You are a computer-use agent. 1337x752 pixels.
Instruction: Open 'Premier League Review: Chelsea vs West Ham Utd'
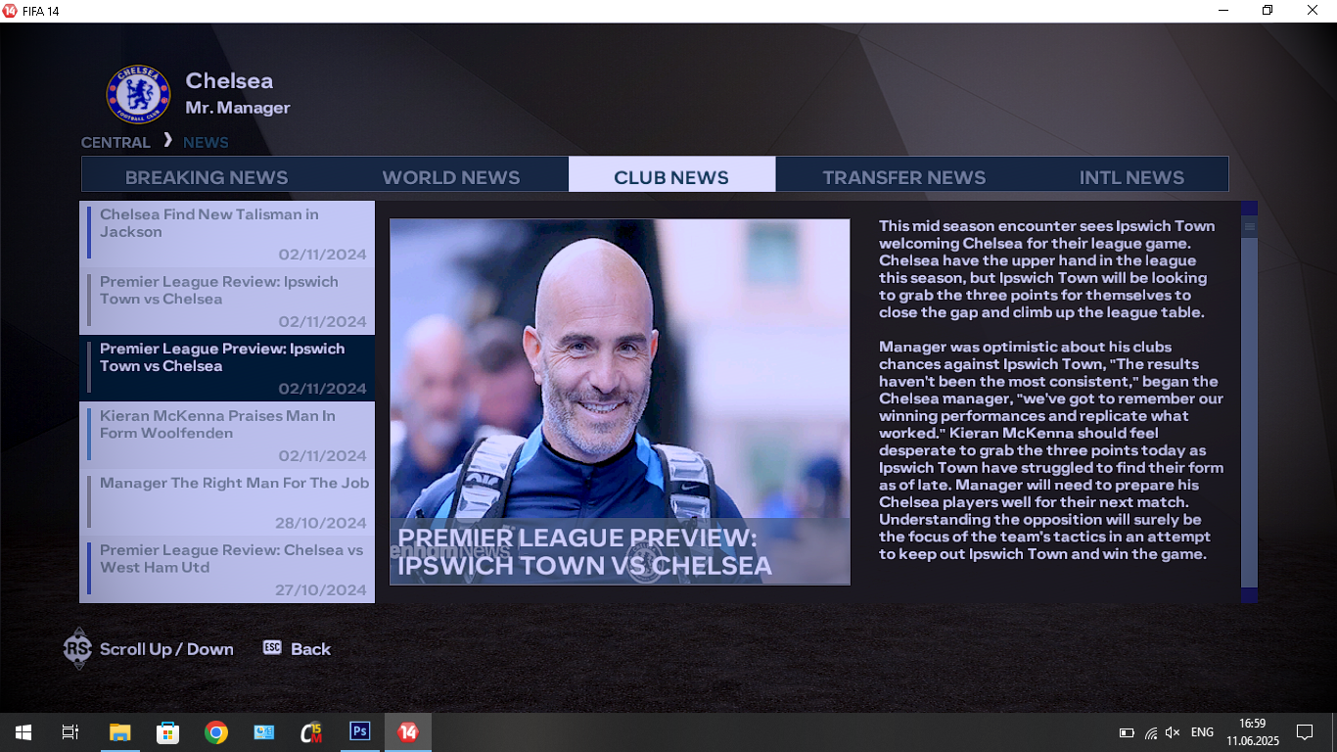point(227,569)
